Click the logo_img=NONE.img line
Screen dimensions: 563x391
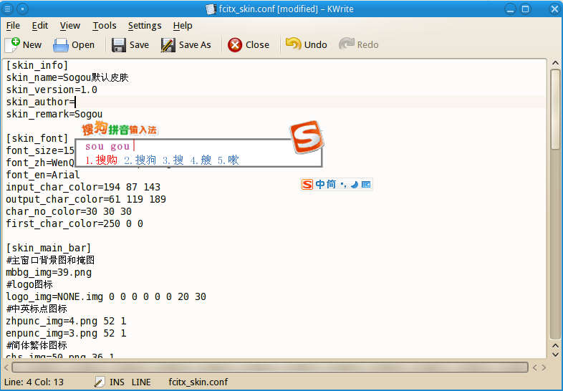pos(106,297)
